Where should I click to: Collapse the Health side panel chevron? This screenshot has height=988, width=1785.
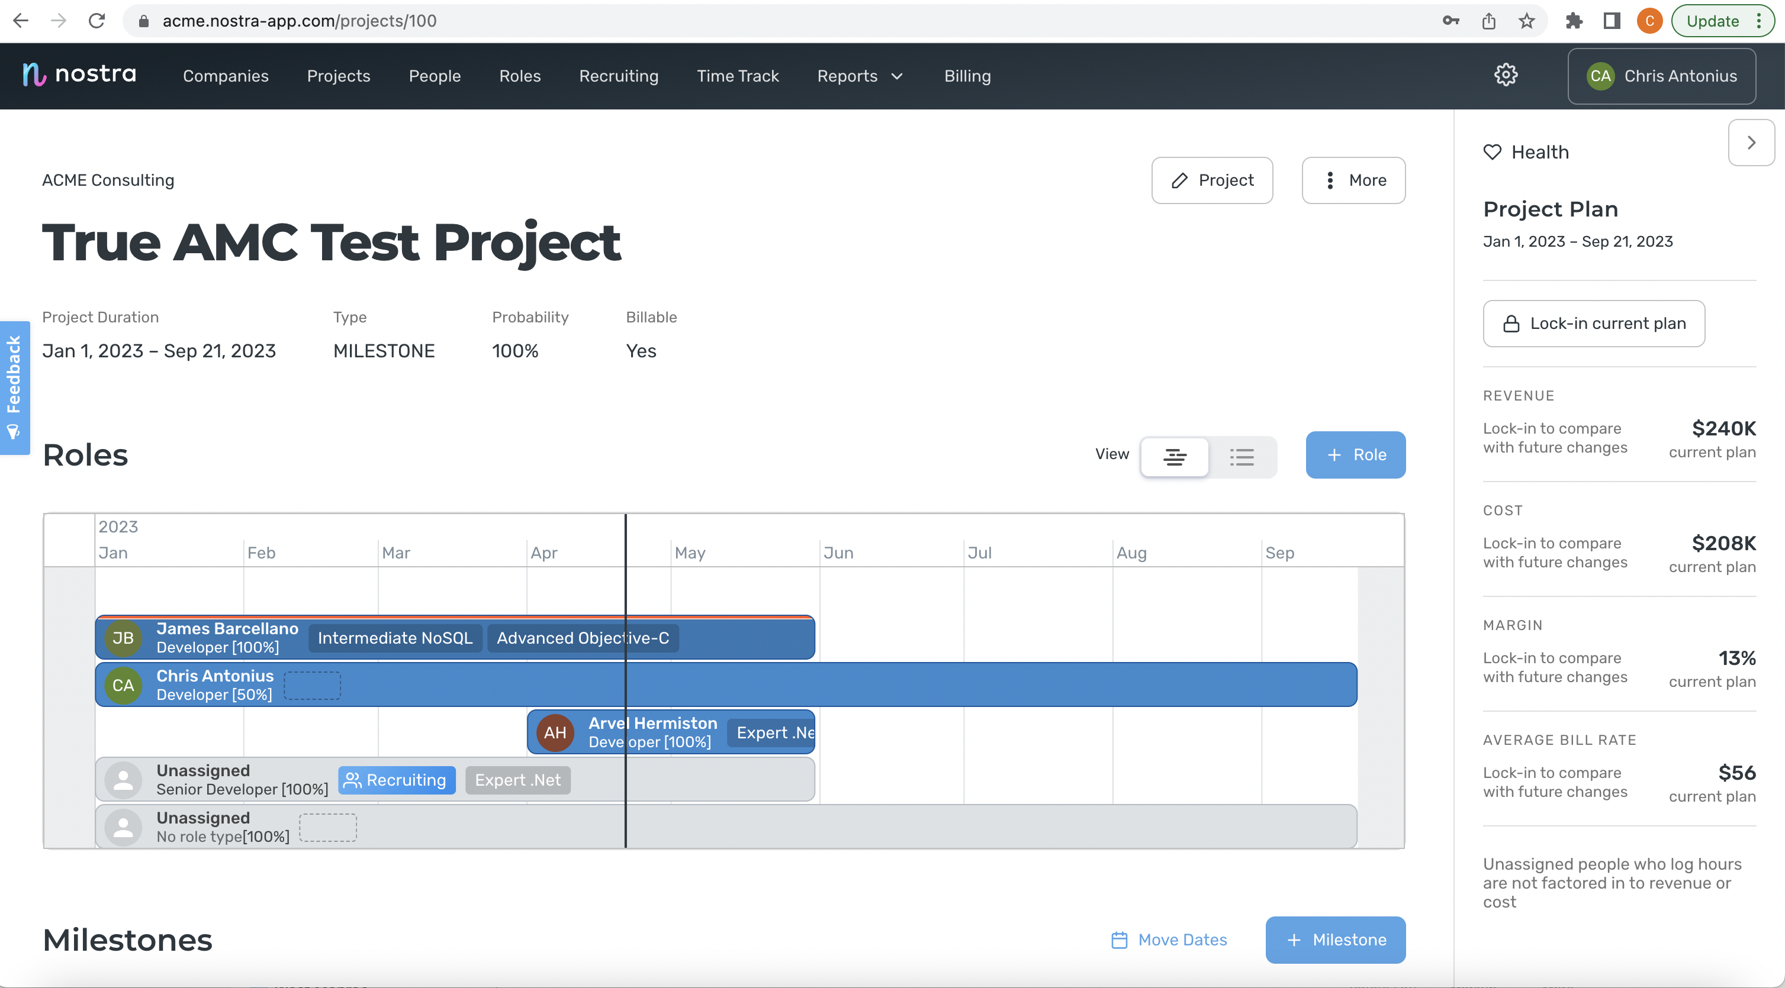point(1751,143)
